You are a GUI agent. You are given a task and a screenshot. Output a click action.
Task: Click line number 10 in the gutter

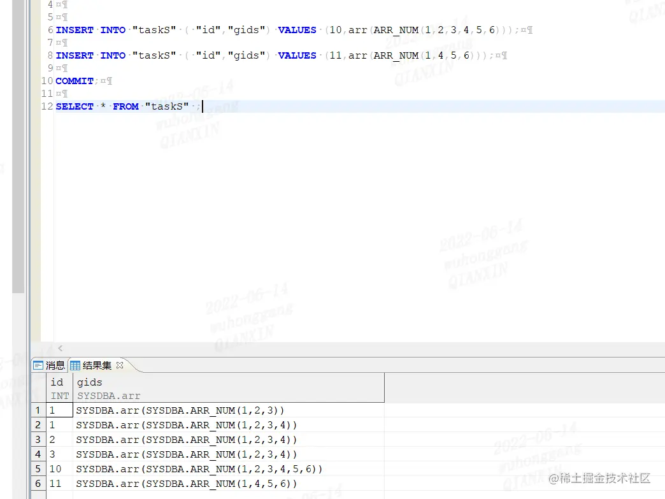click(x=47, y=81)
